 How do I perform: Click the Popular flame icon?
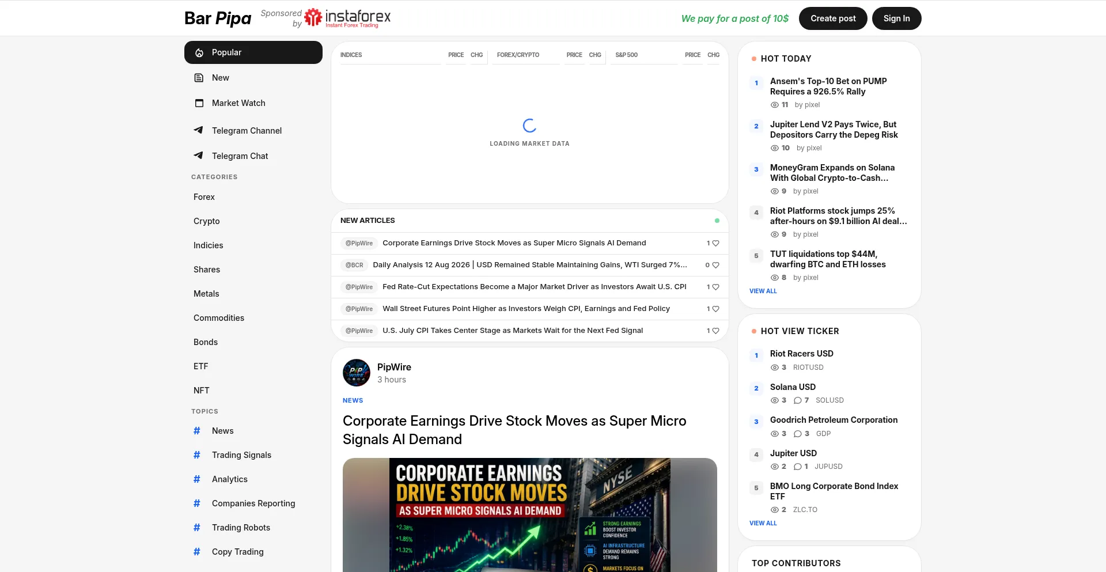[199, 52]
